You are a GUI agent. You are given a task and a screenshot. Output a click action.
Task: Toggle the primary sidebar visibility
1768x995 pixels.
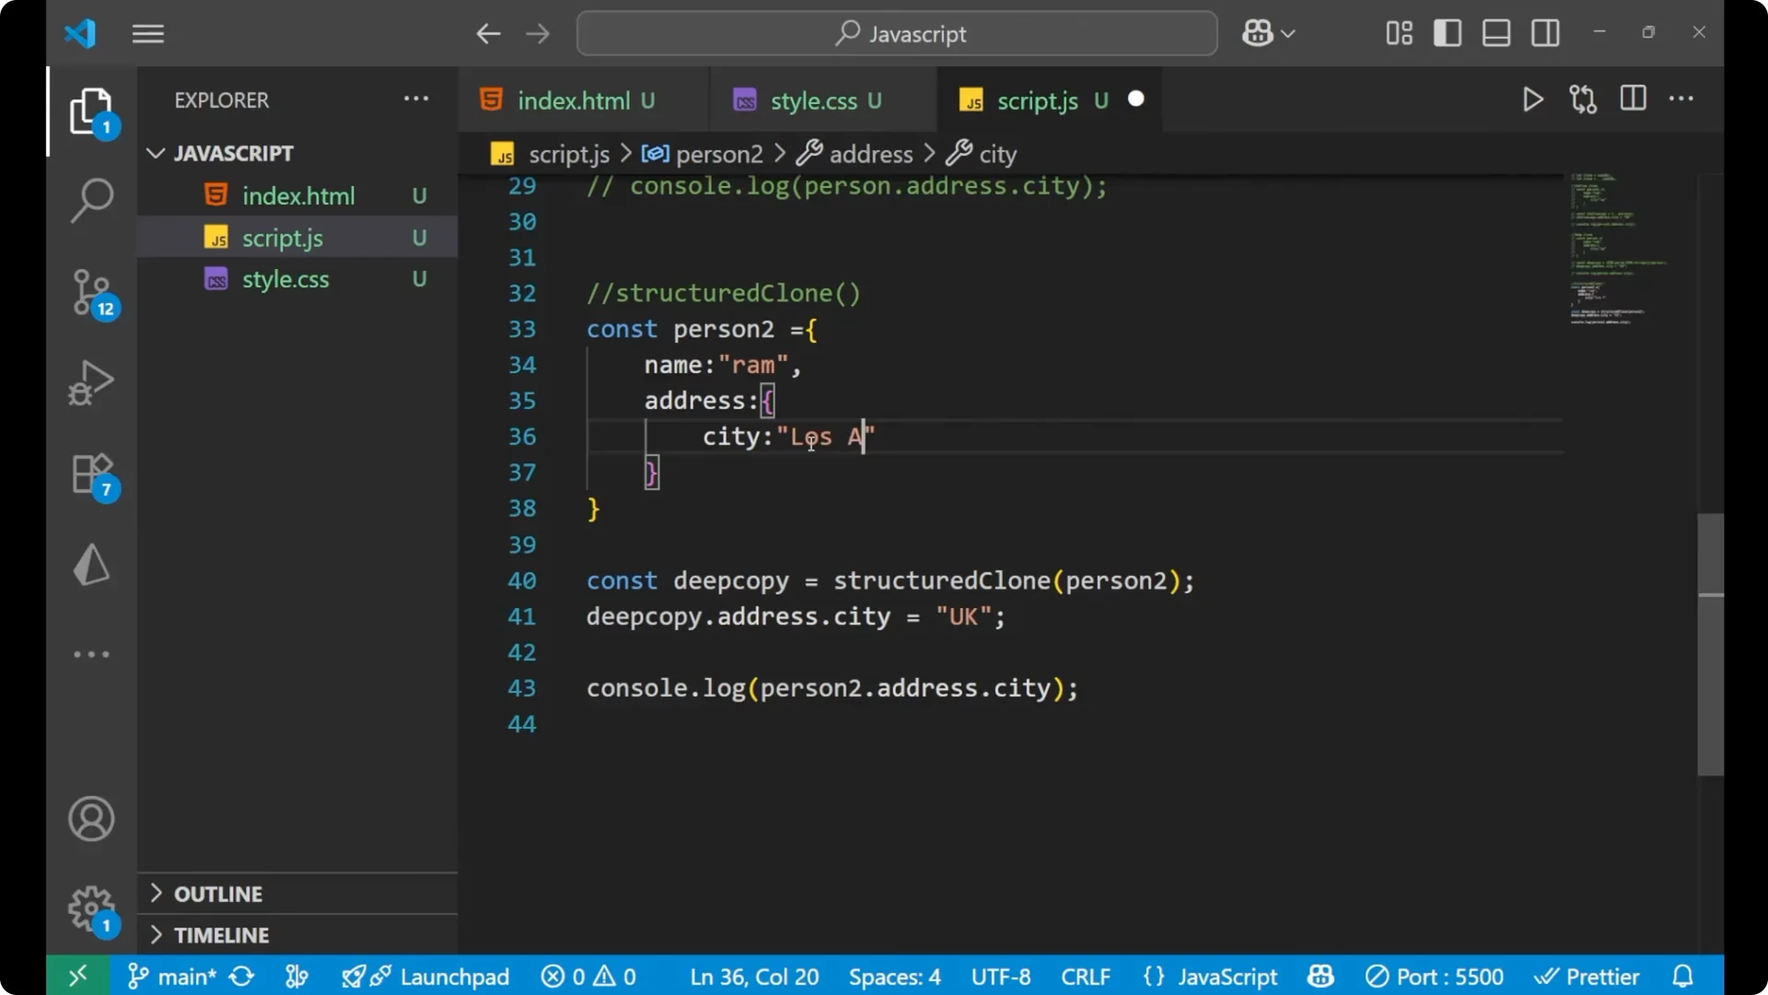coord(1447,33)
